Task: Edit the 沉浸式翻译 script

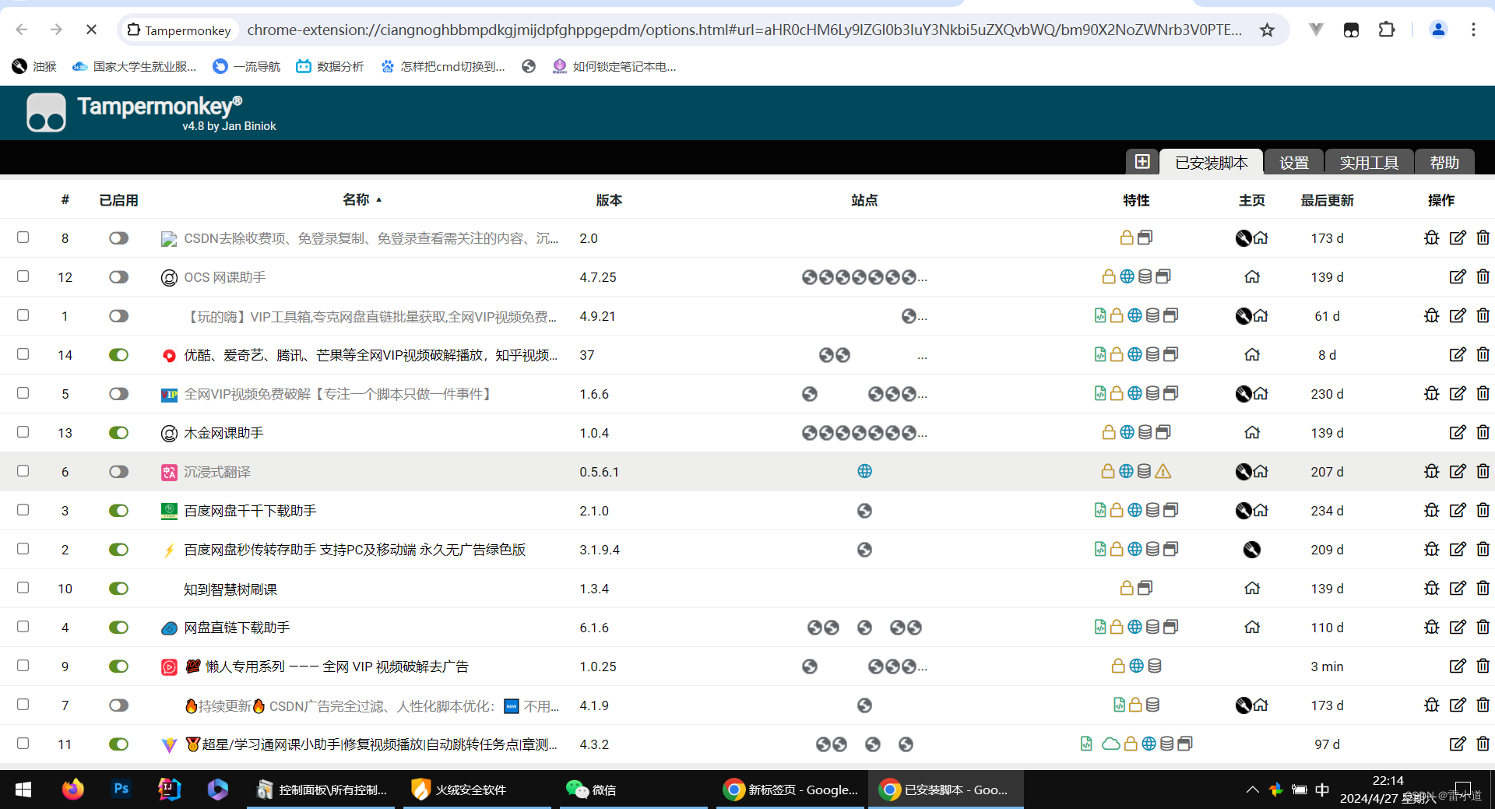Action: tap(1458, 471)
